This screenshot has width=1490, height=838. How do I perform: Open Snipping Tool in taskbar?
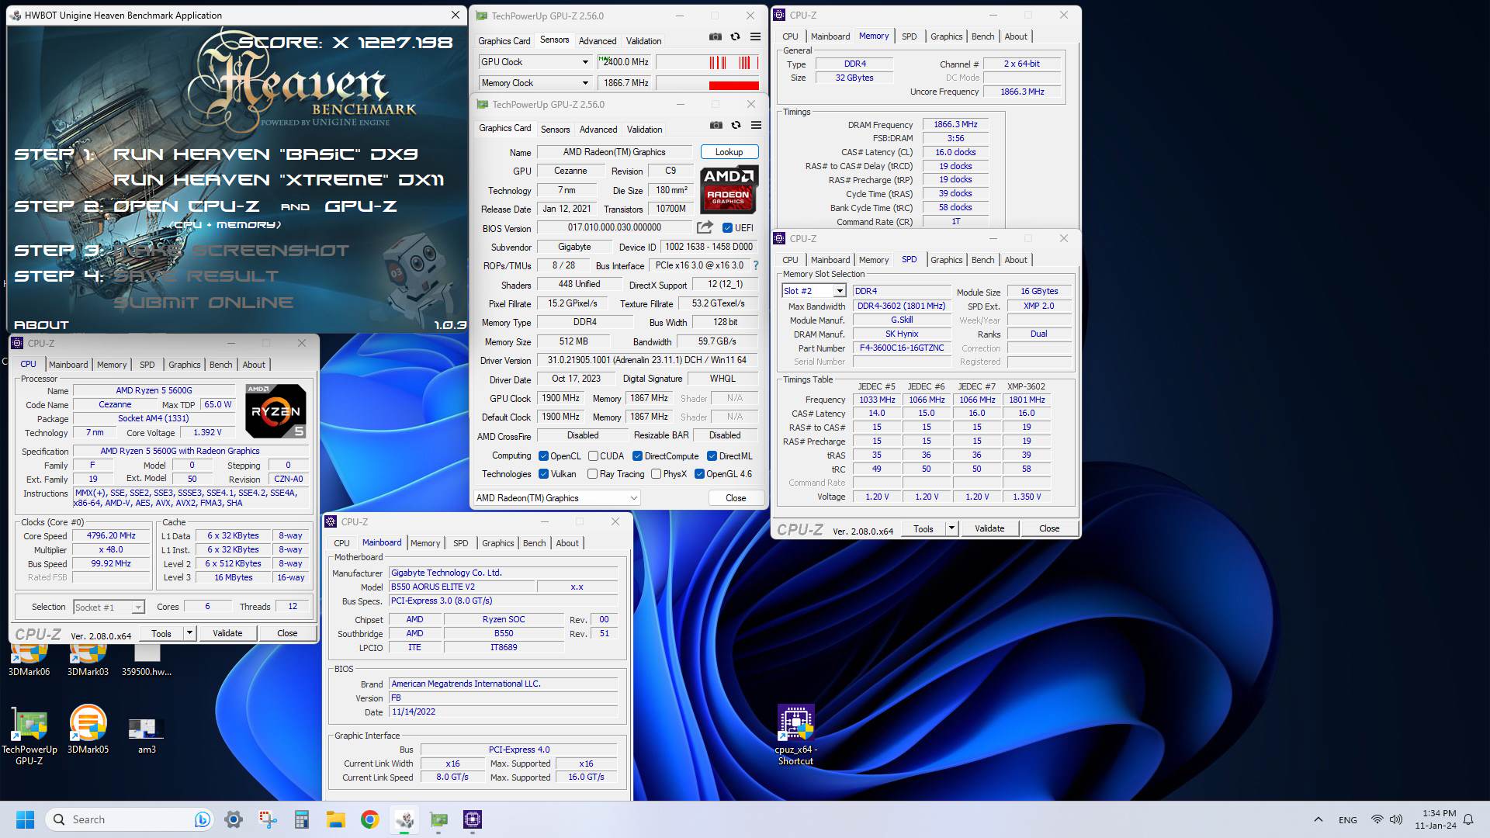(x=268, y=819)
